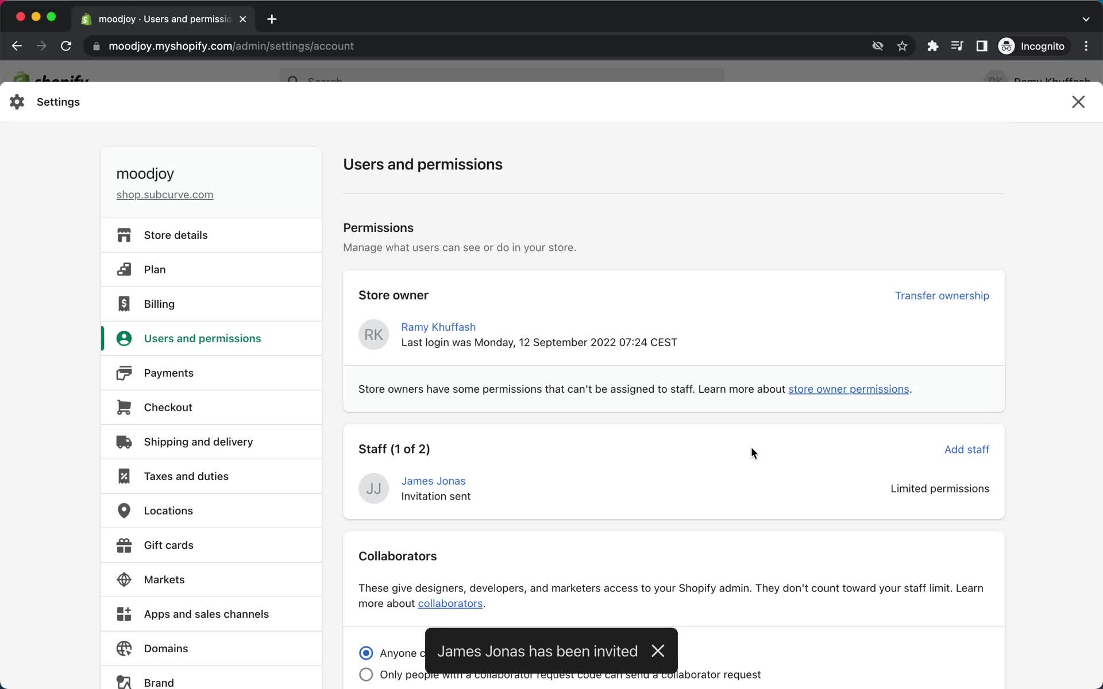The image size is (1103, 689).
Task: Open Apps and sales channels
Action: point(211,614)
